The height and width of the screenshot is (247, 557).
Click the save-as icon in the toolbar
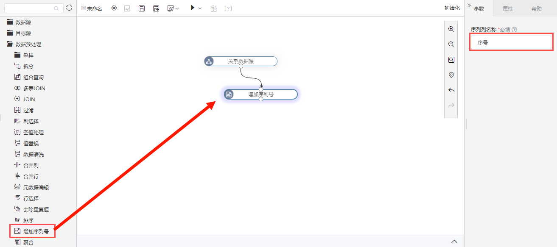(x=157, y=8)
